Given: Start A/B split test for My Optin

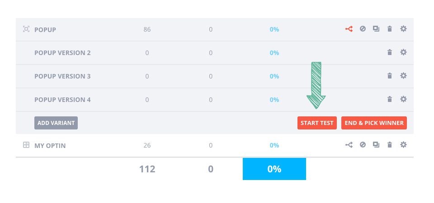Looking at the screenshot, I should pos(349,145).
